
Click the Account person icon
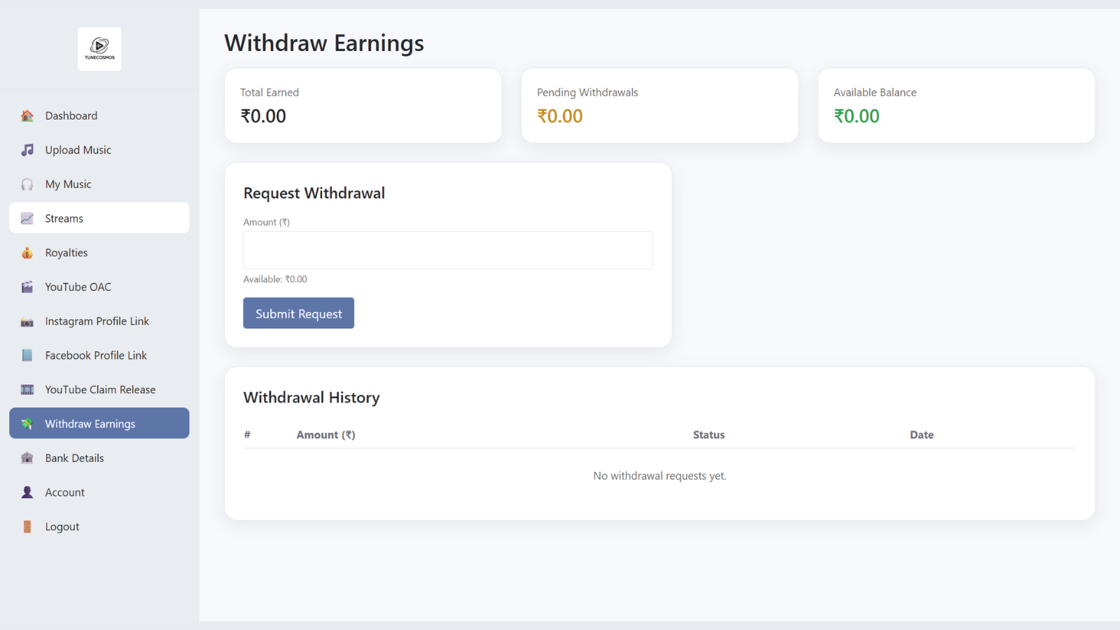(x=27, y=491)
